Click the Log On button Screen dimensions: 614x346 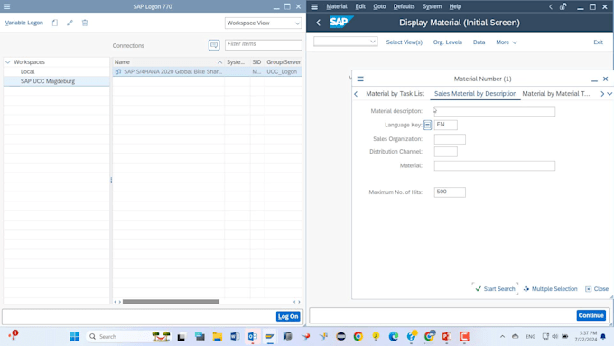288,316
